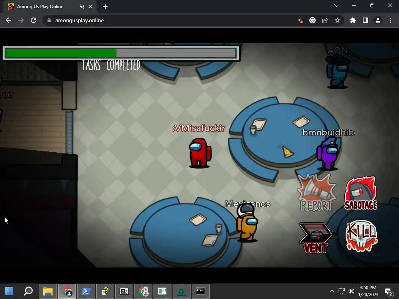Open the command prompt taskbar icon

(x=201, y=291)
